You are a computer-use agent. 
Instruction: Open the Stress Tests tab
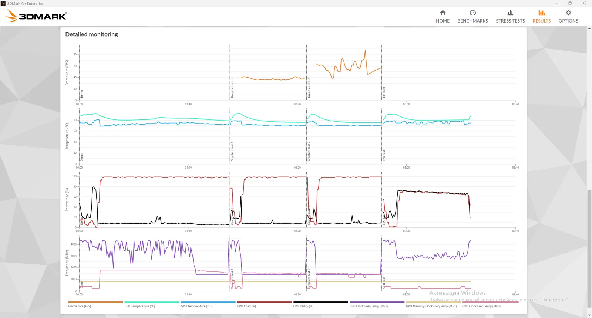[510, 17]
